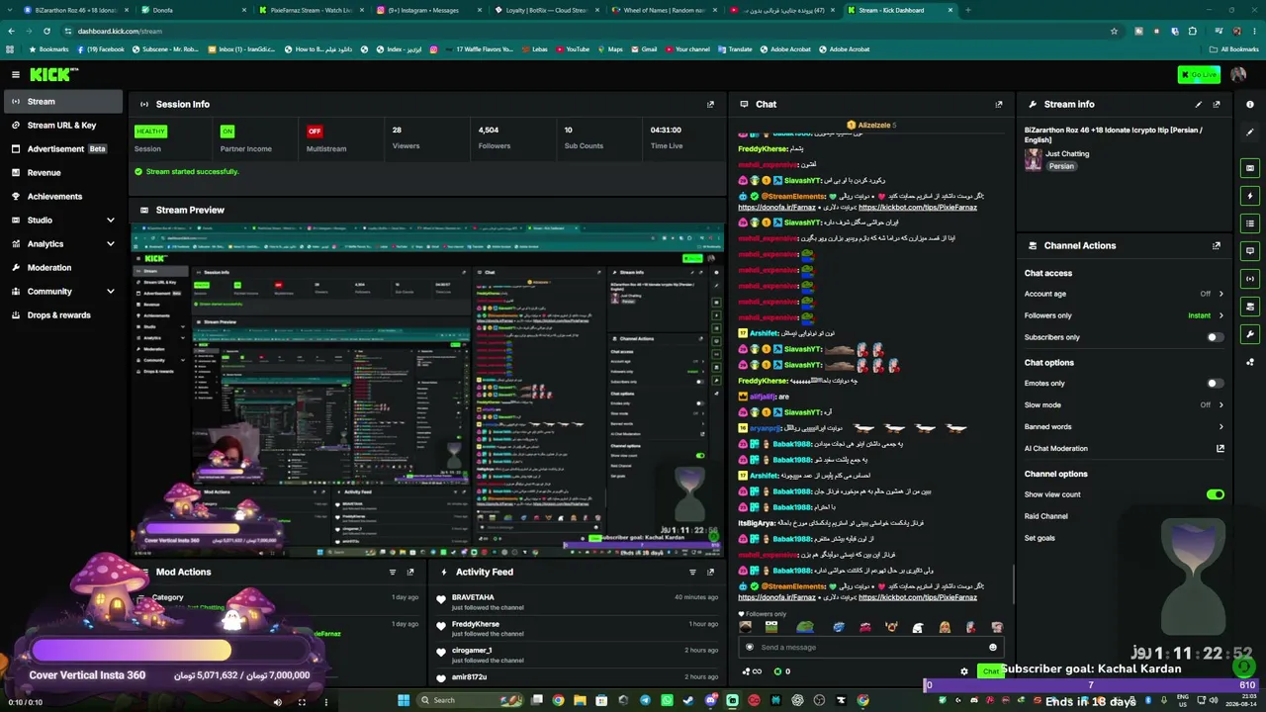The height and width of the screenshot is (712, 1266).
Task: Click the list icon in right rail
Action: (1250, 223)
